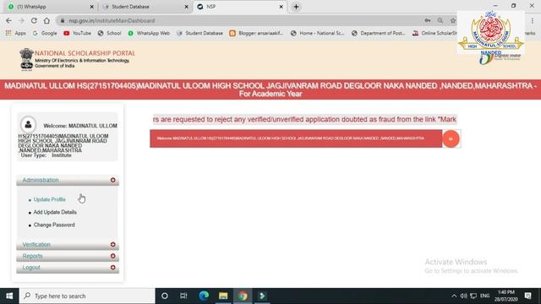This screenshot has width=541, height=304.
Task: Close the WhatsApp tab
Action: 92,7
